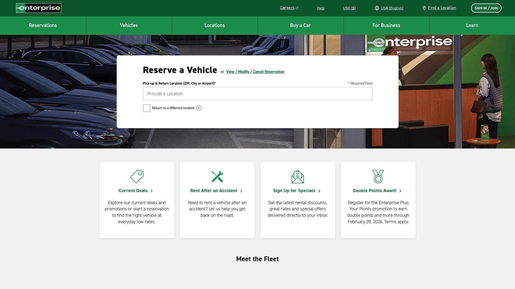The height and width of the screenshot is (289, 515).
Task: Expand the Current Deals chevron arrow
Action: (x=152, y=191)
